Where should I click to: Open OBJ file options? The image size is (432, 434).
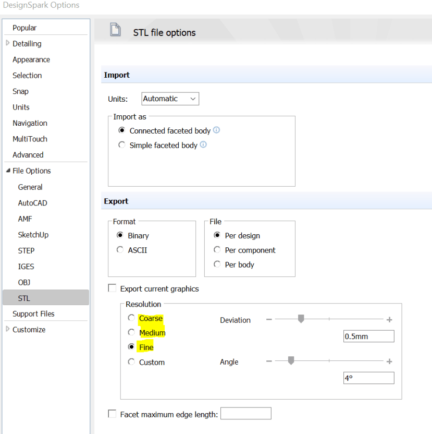24,282
